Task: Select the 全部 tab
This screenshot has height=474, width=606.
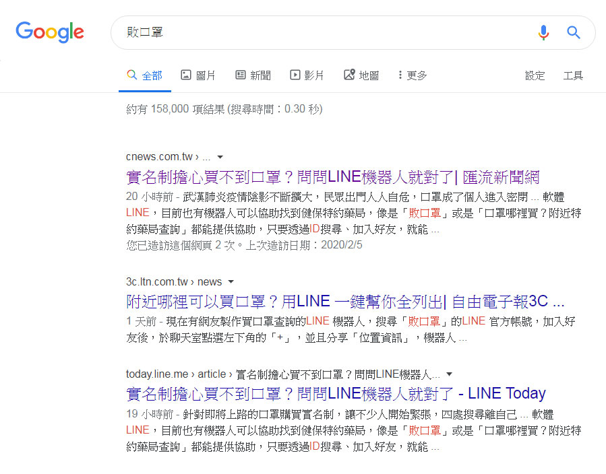Action: [x=144, y=75]
